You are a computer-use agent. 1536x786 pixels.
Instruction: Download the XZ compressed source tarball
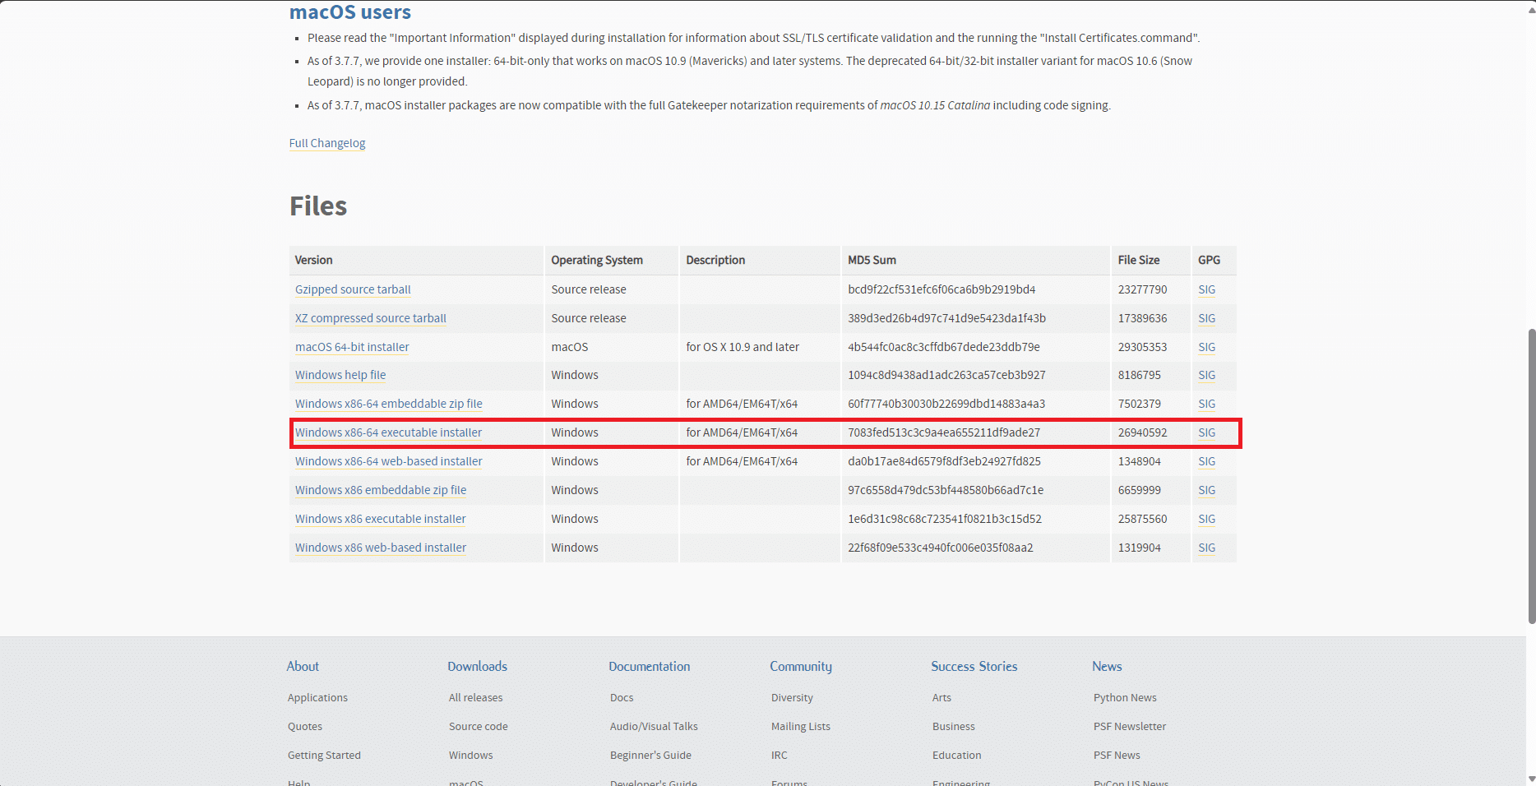[371, 318]
